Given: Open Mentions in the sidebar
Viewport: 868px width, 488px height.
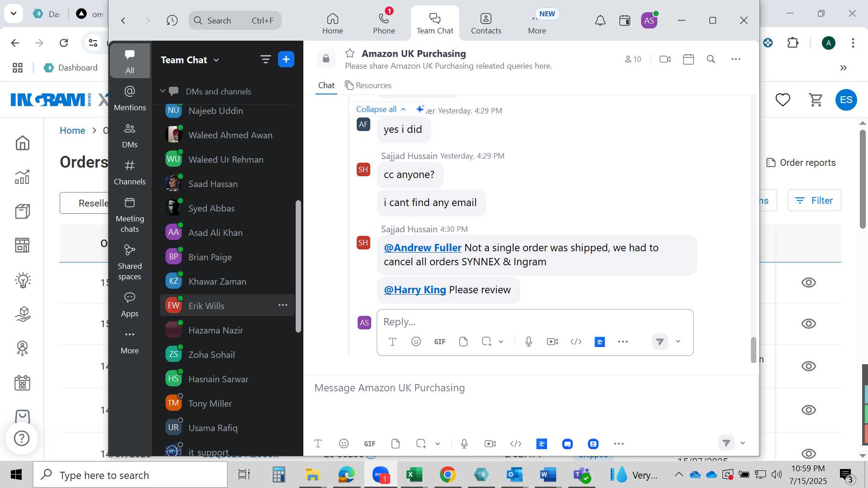Looking at the screenshot, I should coord(130,98).
